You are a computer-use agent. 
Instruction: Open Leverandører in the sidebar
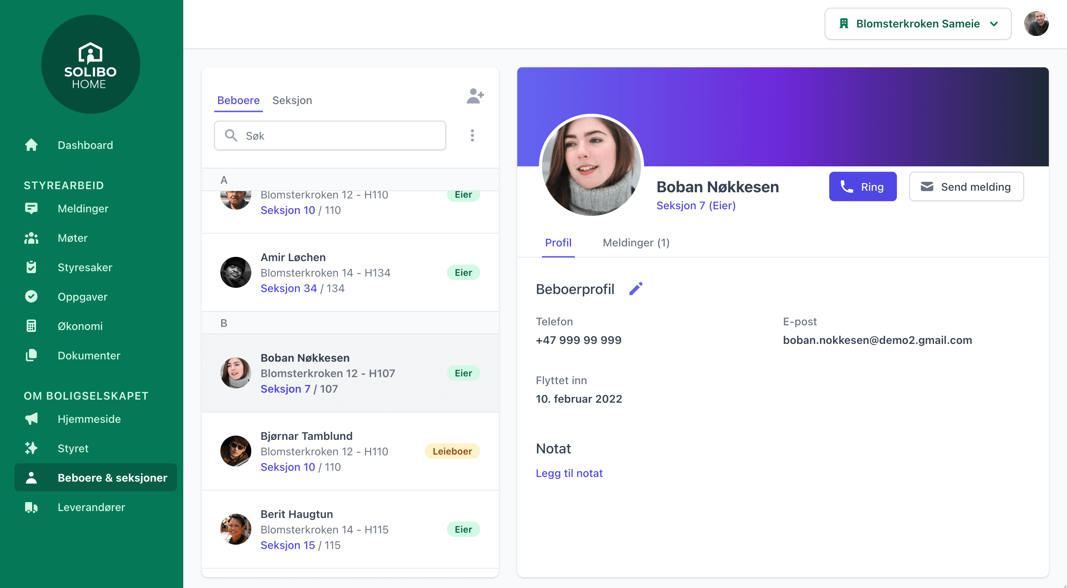[x=91, y=507]
